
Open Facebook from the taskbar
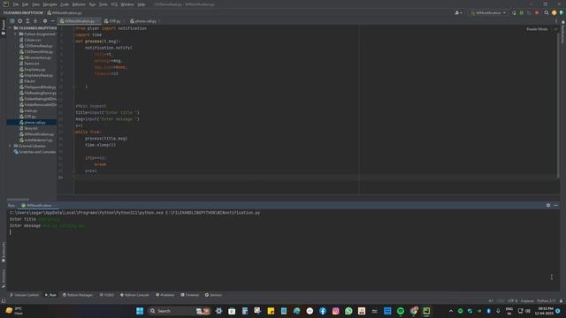click(322, 311)
